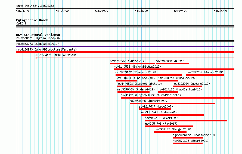
Task: Open the nsv3284332 (Chaisson2019) label
Action: pyautogui.click(x=136, y=78)
